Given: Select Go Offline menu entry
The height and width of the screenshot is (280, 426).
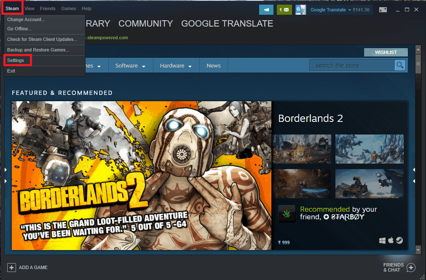Looking at the screenshot, I should (x=19, y=29).
